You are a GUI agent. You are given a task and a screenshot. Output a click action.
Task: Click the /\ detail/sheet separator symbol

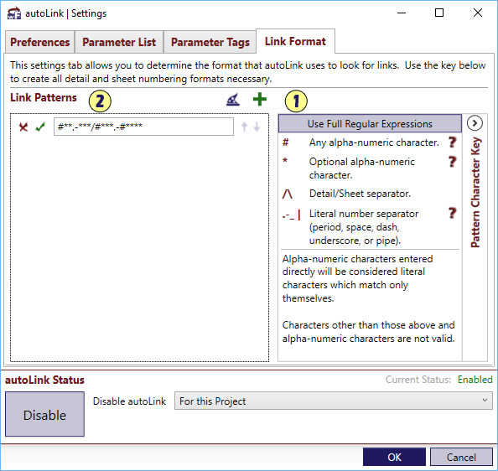click(x=287, y=194)
